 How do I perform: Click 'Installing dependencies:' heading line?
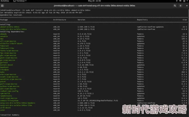click(x=12, y=31)
